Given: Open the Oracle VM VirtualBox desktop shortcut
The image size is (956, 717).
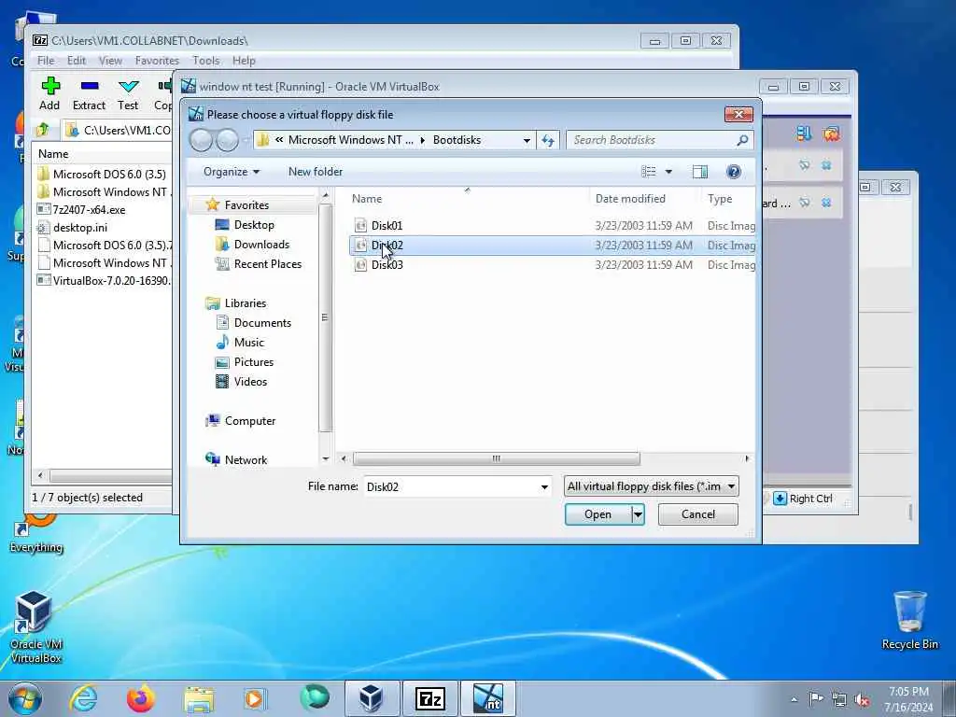Looking at the screenshot, I should coord(36,627).
